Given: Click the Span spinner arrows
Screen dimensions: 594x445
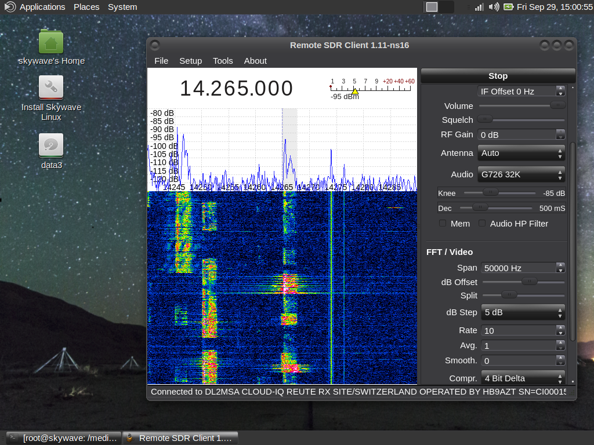Looking at the screenshot, I should [560, 268].
